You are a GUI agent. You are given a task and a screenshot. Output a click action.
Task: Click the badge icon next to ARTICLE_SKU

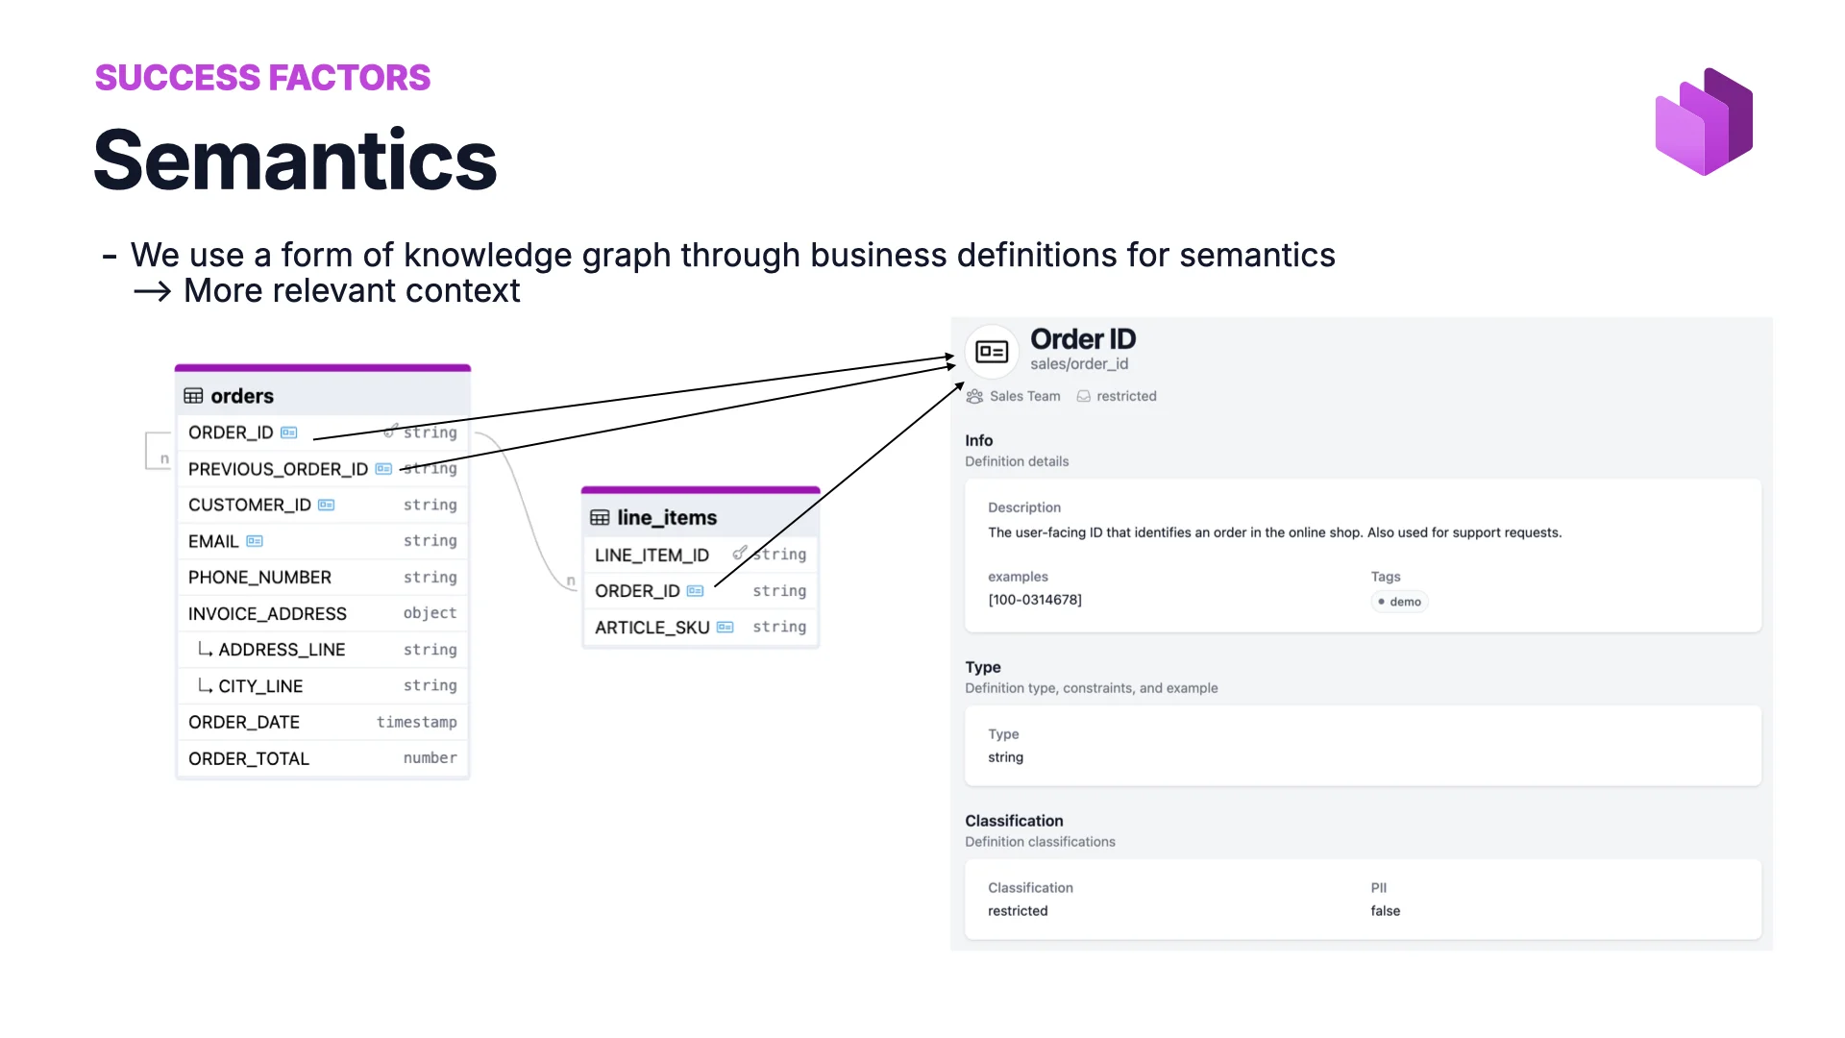pos(727,627)
